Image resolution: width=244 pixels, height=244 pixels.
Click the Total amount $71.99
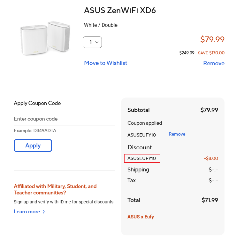[x=210, y=200]
